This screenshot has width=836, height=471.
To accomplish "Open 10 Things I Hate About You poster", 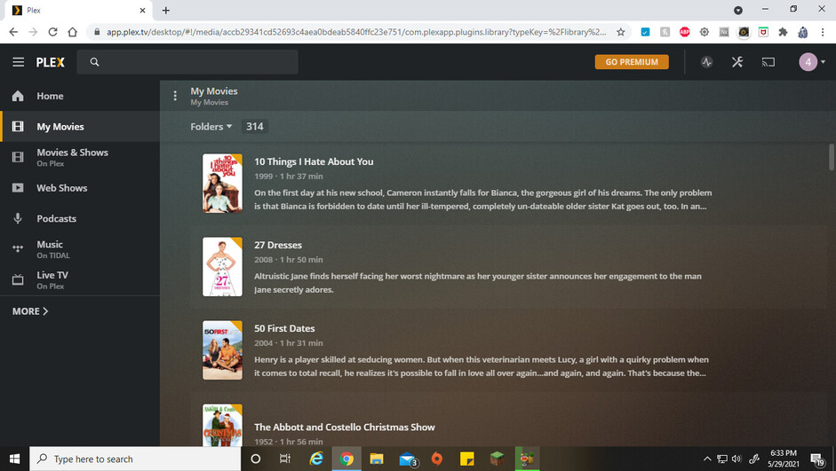I will [222, 183].
